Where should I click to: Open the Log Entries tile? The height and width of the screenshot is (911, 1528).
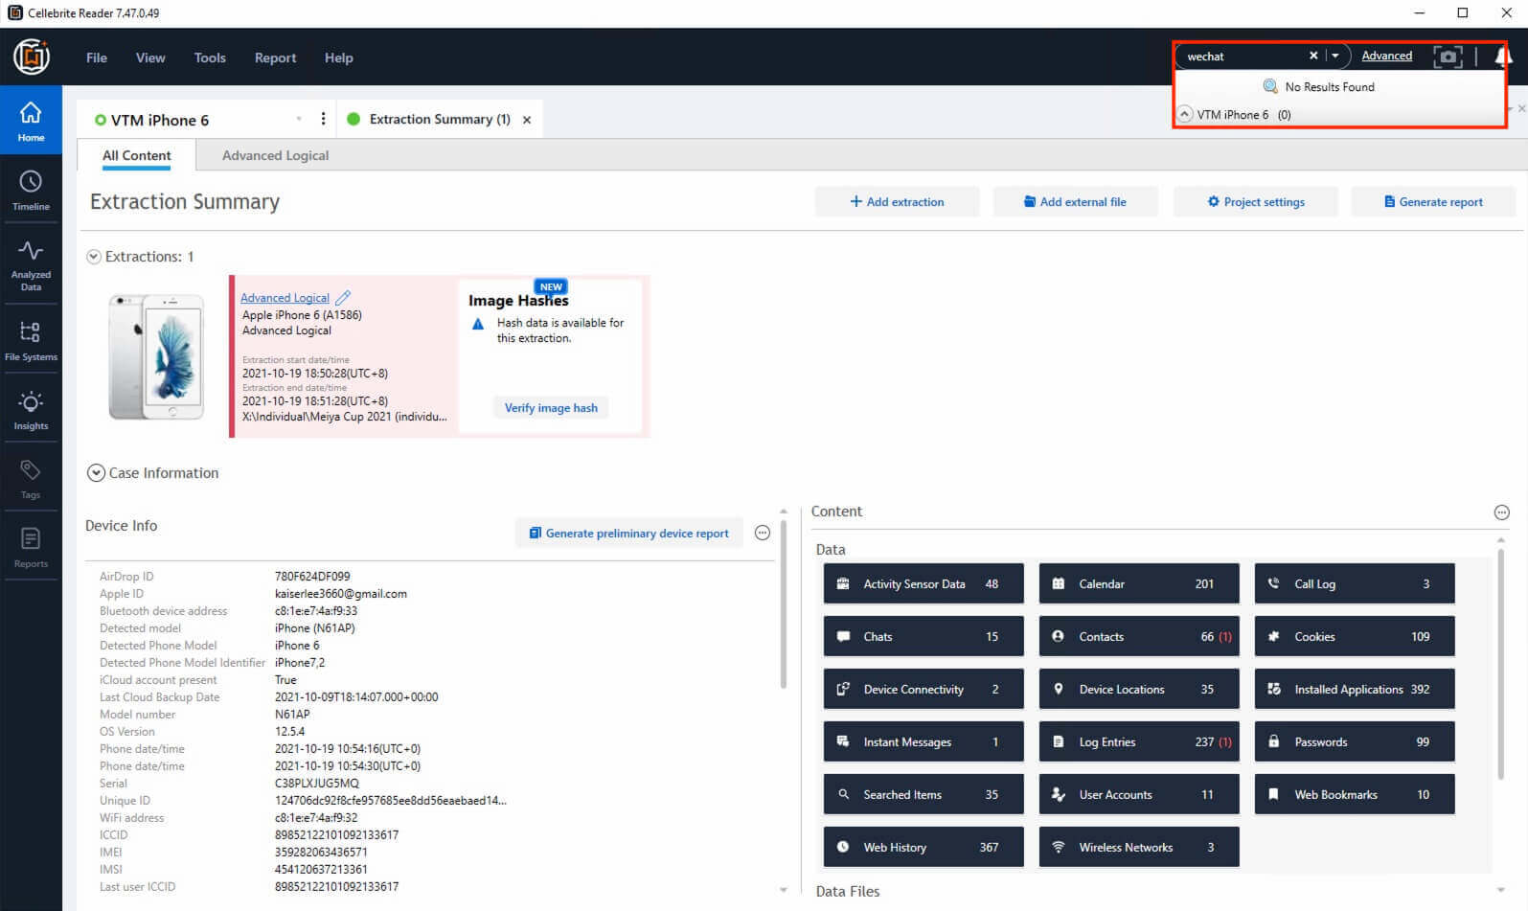(1139, 741)
